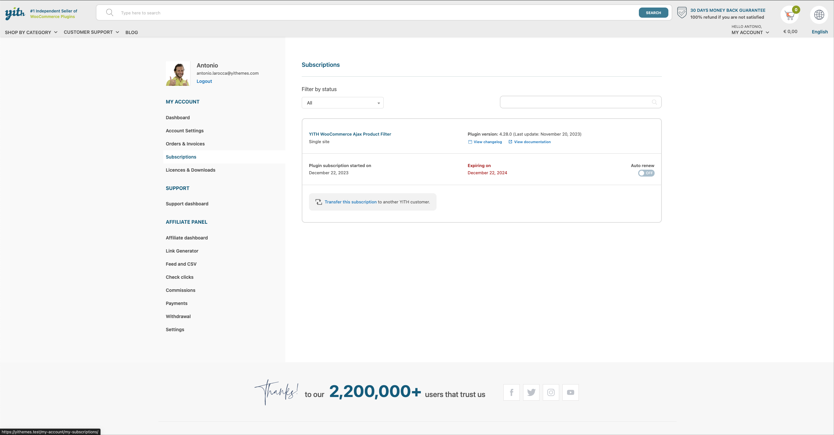Click the 30 Days Money Back Guarantee text
The height and width of the screenshot is (435, 834).
(x=728, y=10)
